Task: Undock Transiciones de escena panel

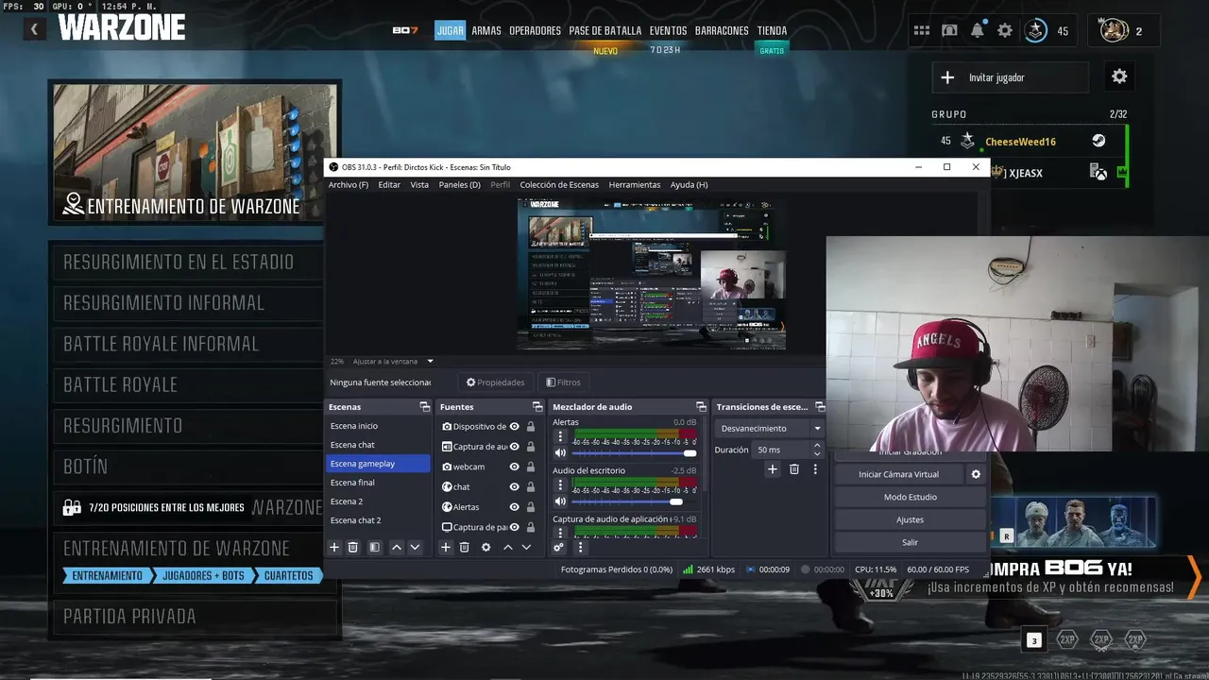Action: (x=820, y=407)
